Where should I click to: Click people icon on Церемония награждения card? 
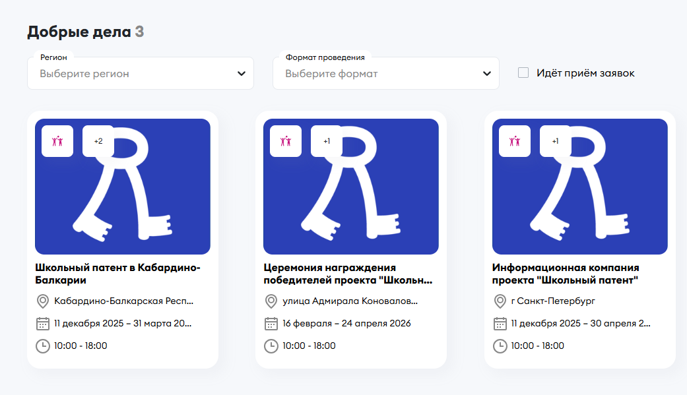(x=286, y=141)
